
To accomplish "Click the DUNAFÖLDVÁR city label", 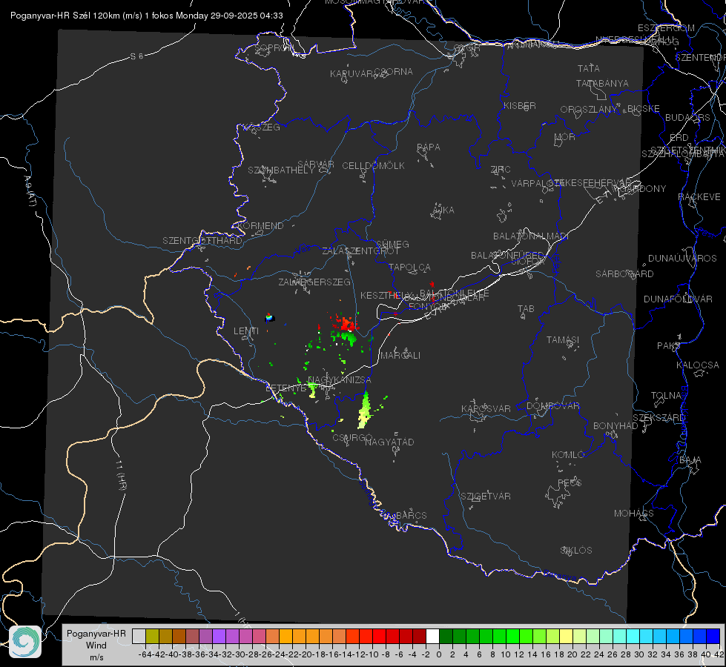I will [x=678, y=299].
